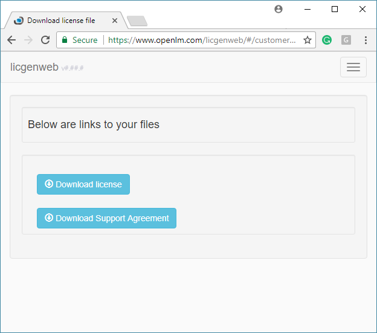Open the green Grammarly extension
This screenshot has height=333, width=377.
coord(327,40)
